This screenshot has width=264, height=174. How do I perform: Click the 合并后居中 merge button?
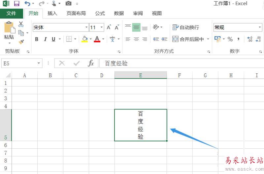(x=188, y=39)
